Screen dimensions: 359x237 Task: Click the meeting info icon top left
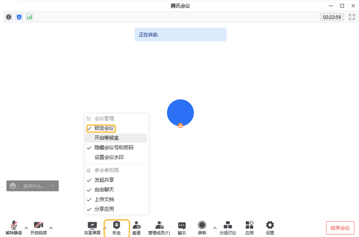[x=8, y=17]
